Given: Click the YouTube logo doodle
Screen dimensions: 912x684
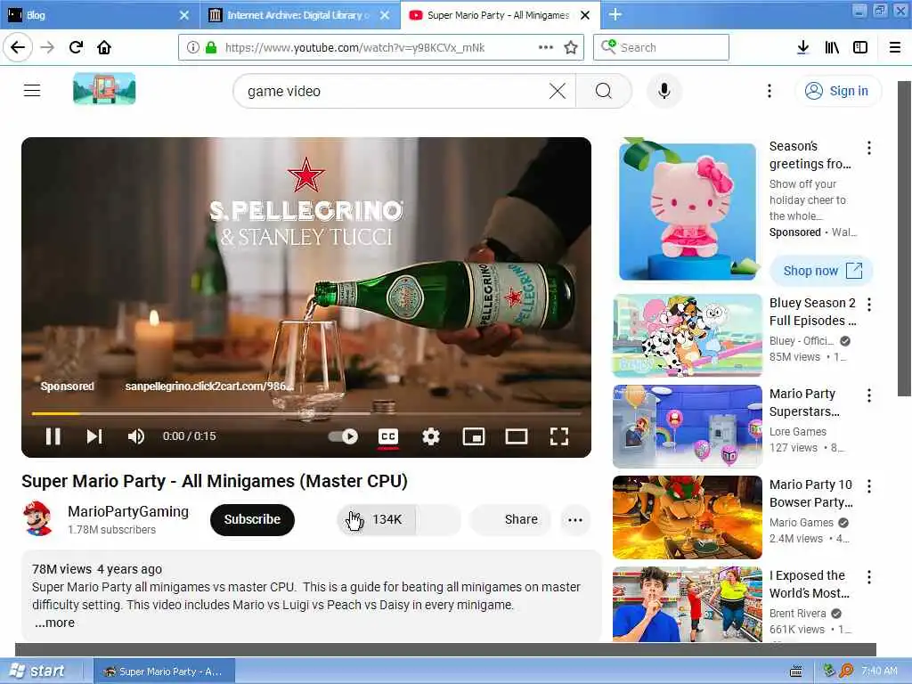Looking at the screenshot, I should (x=104, y=88).
